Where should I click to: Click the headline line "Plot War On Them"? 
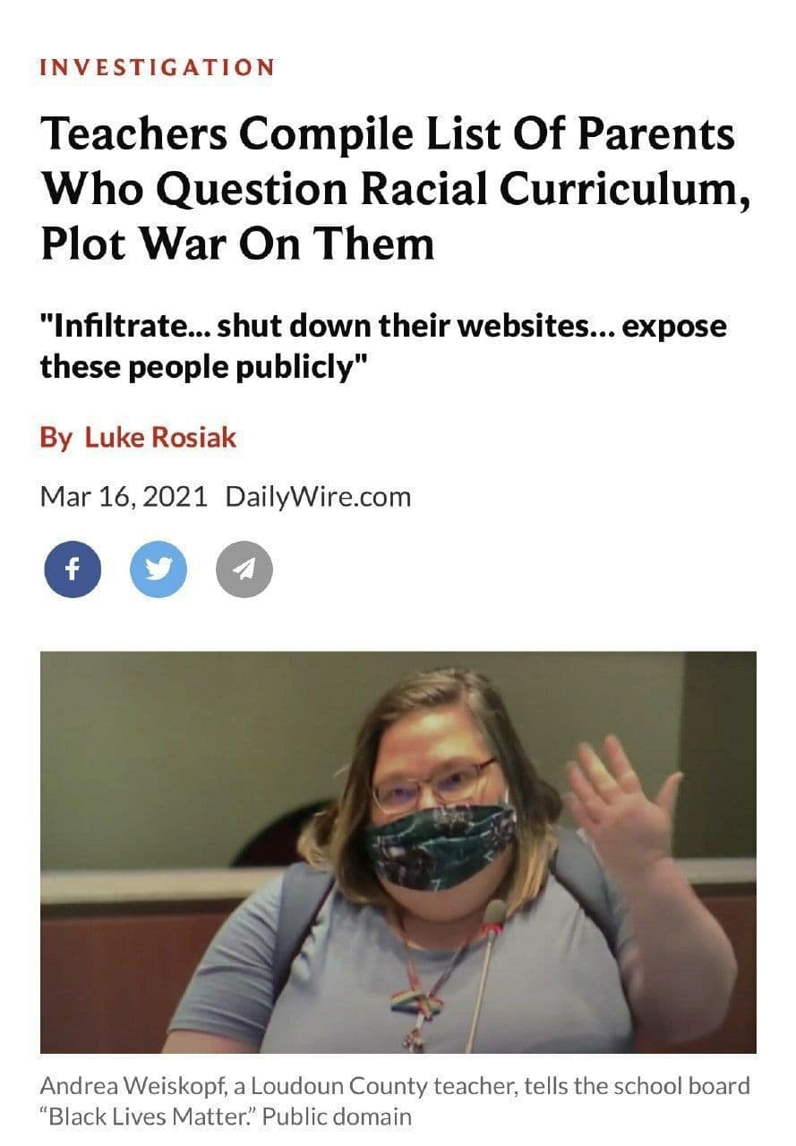point(237,244)
